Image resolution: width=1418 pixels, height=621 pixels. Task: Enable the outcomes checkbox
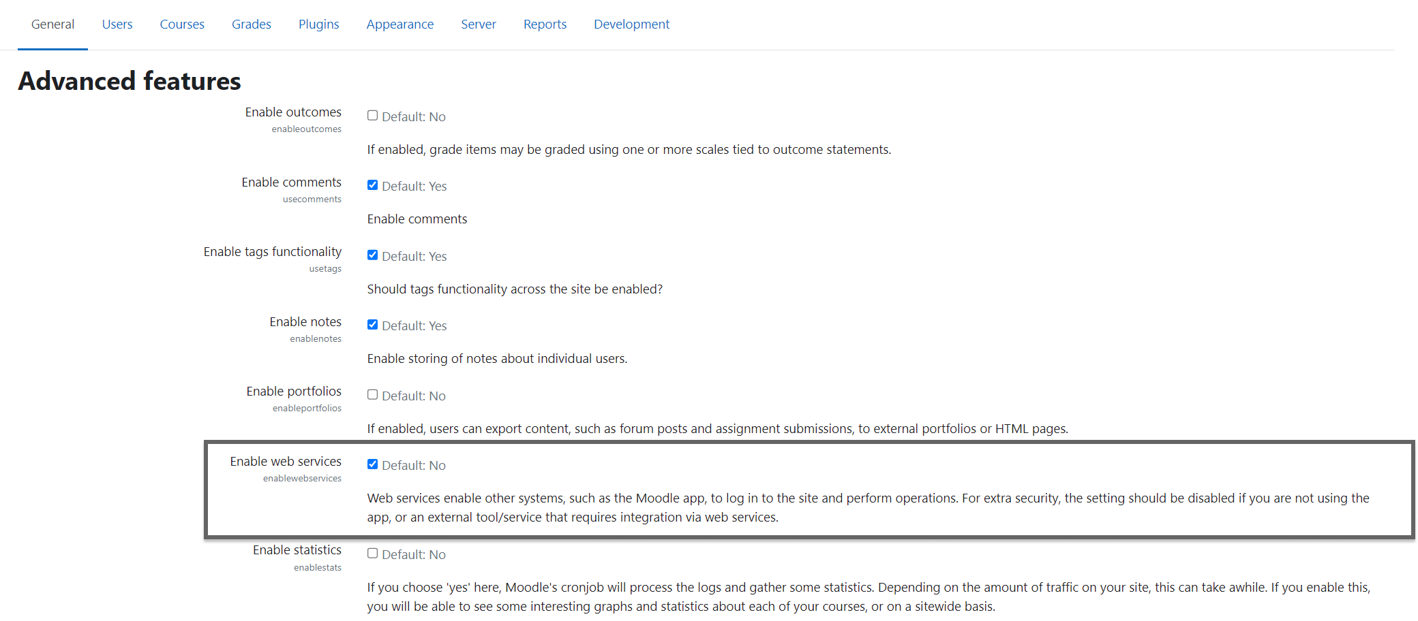coord(373,116)
